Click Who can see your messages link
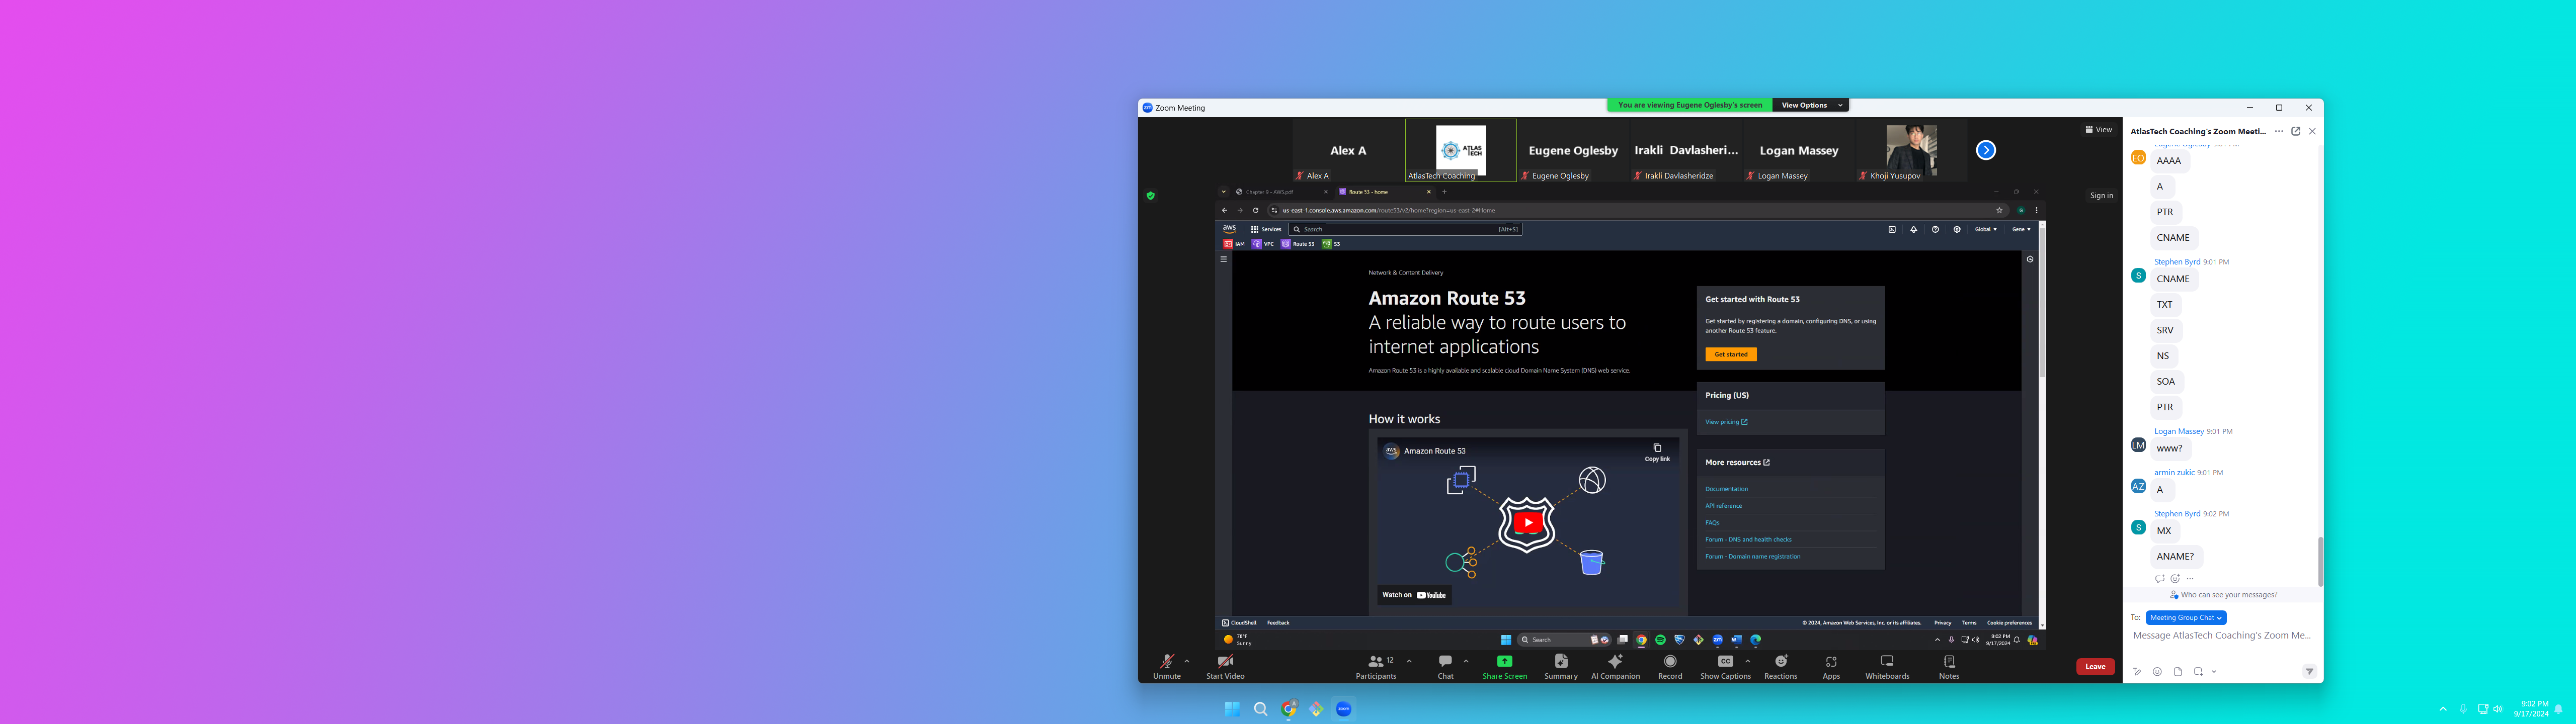2576x724 pixels. tap(2228, 595)
